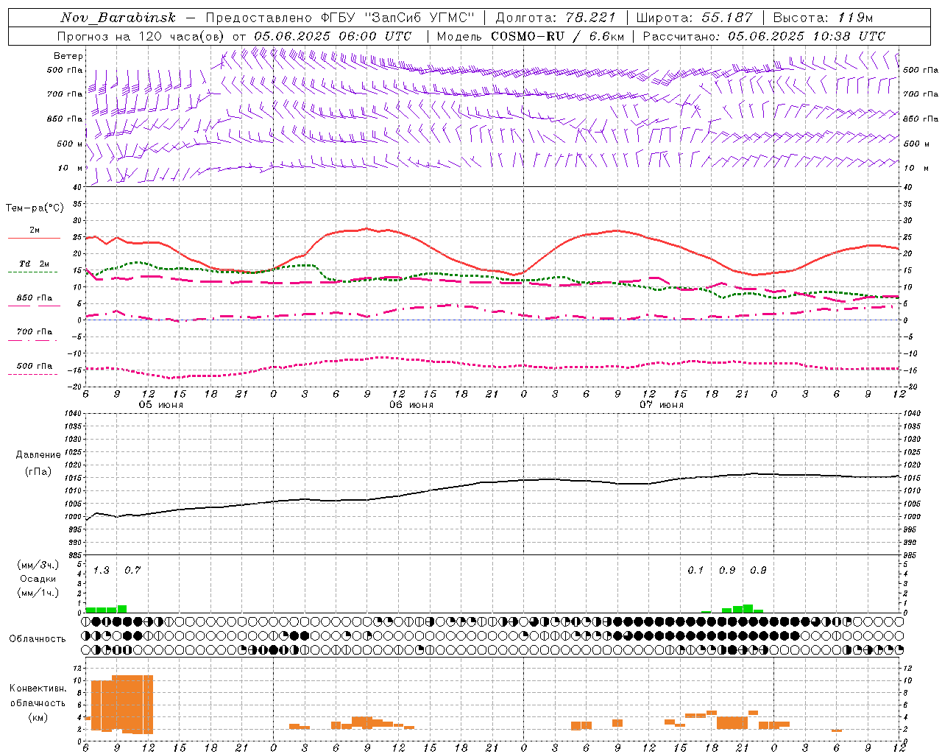Image resolution: width=942 pixels, height=754 pixels.
Task: Click the '07 июня' date label
Action: (x=661, y=405)
